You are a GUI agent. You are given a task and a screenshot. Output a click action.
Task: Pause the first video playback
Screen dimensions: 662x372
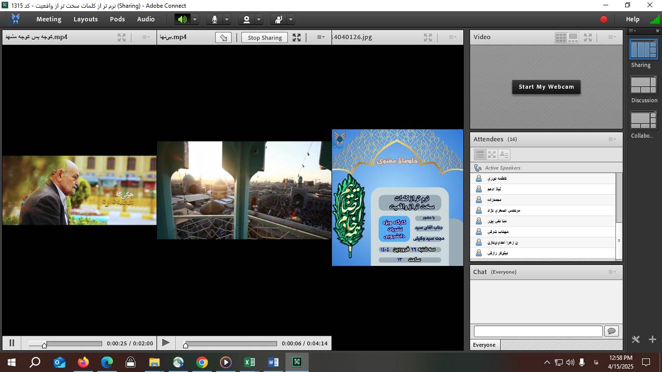click(12, 343)
